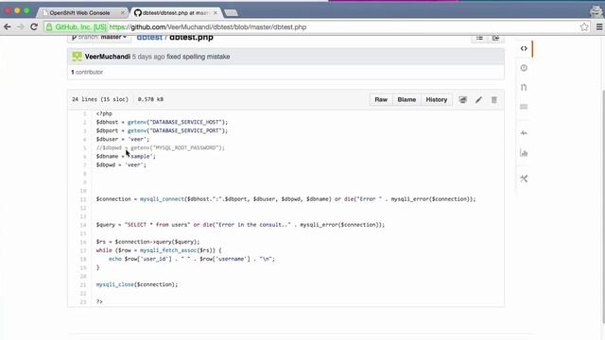Click the Blame button
605x340 pixels.
pyautogui.click(x=406, y=99)
